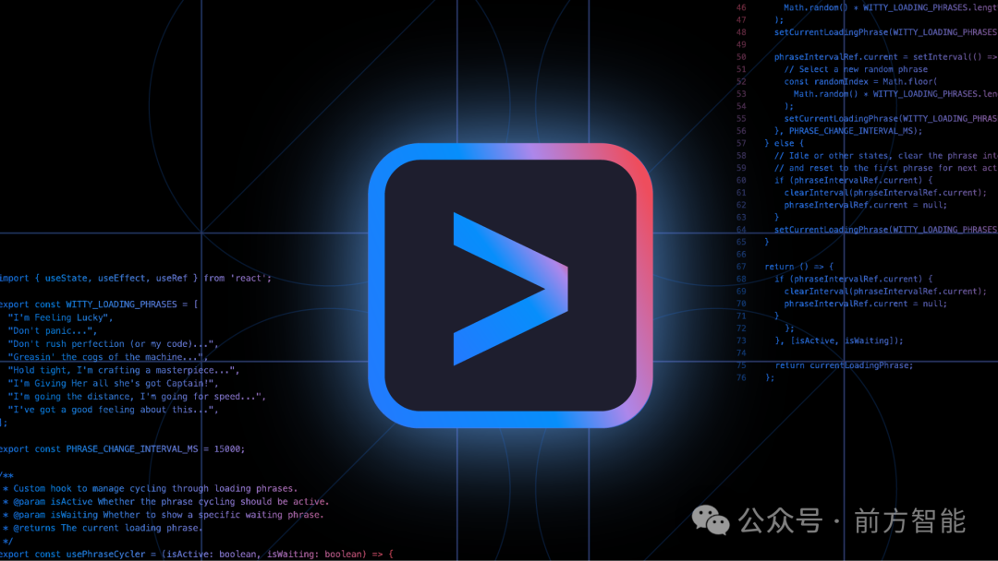
Task: Select "phraseIntervalRef.current = null;" on line 62
Action: tap(866, 205)
